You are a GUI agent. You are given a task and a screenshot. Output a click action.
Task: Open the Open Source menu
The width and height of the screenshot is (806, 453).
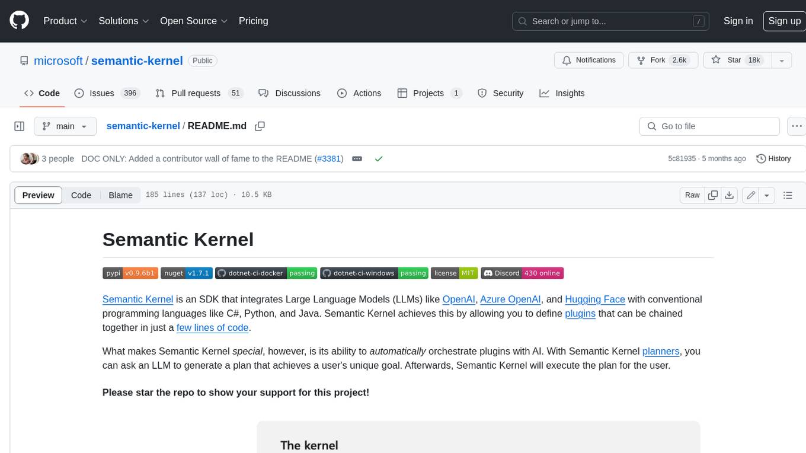194,21
